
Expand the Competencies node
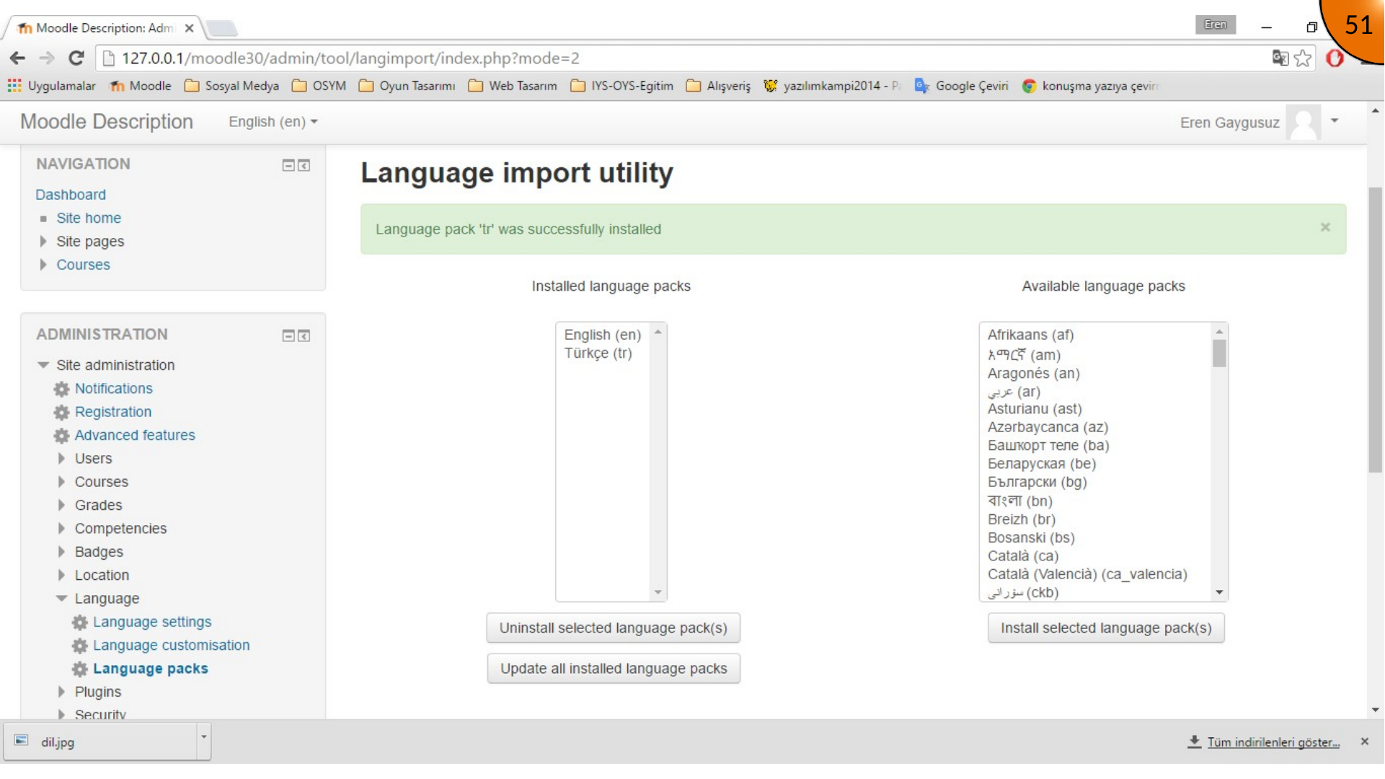point(61,529)
